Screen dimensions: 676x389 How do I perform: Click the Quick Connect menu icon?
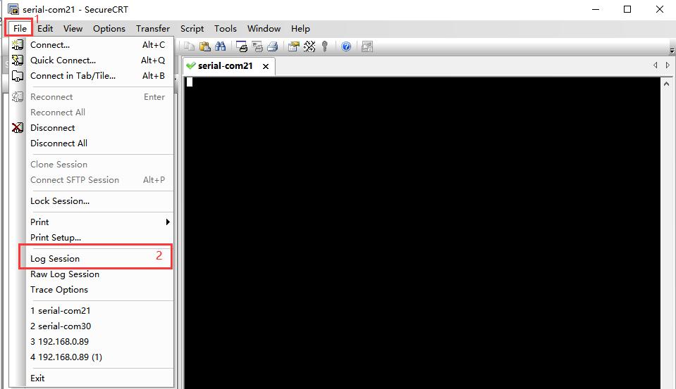tap(18, 60)
